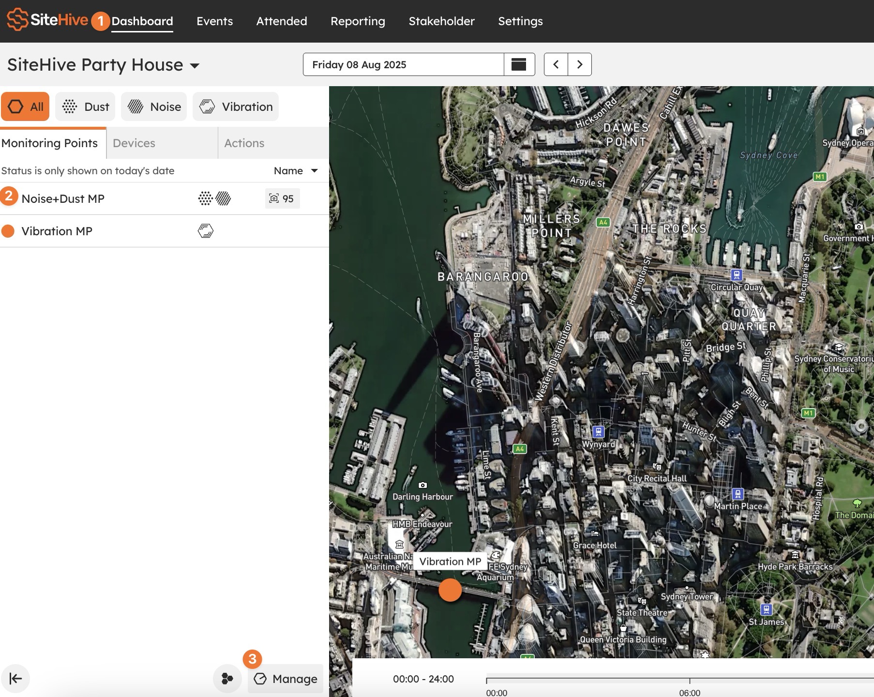Click the Millers Point map label
This screenshot has width=874, height=697.
point(551,226)
